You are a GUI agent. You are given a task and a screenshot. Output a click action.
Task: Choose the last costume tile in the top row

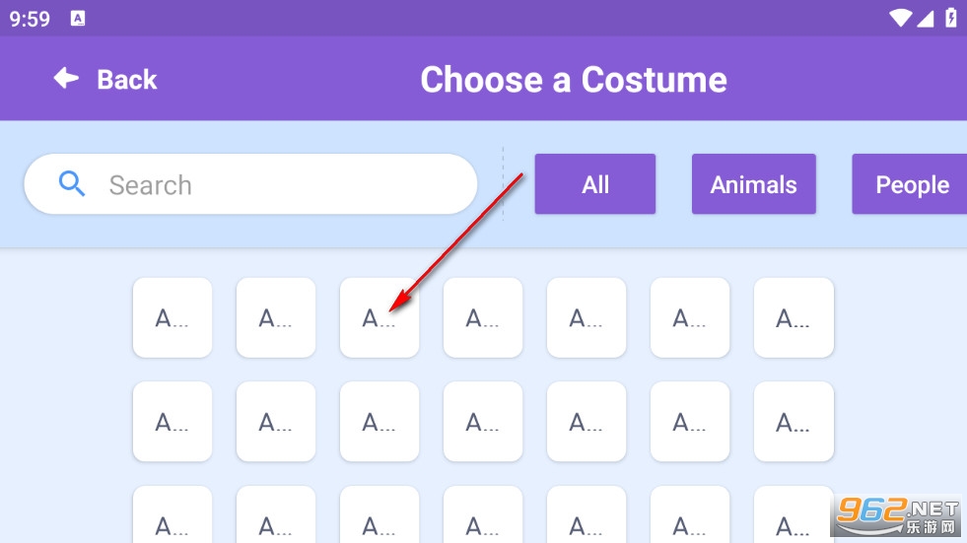[x=794, y=317]
